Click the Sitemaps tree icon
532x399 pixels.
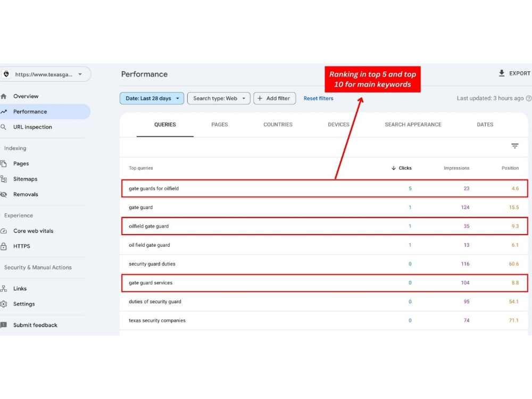tap(4, 179)
